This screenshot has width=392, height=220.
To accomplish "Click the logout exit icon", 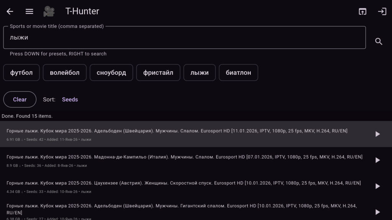I will pos(382,11).
